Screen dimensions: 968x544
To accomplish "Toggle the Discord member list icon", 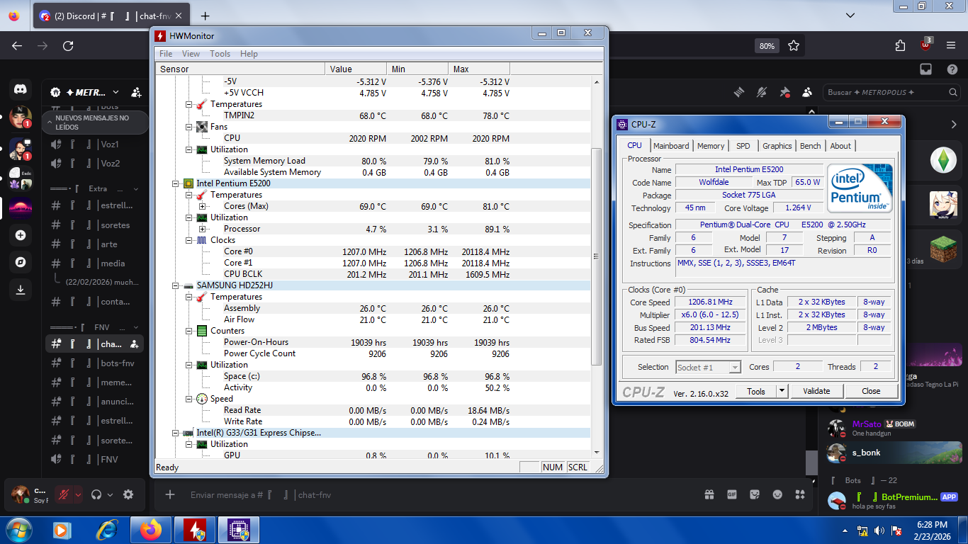I will click(807, 92).
